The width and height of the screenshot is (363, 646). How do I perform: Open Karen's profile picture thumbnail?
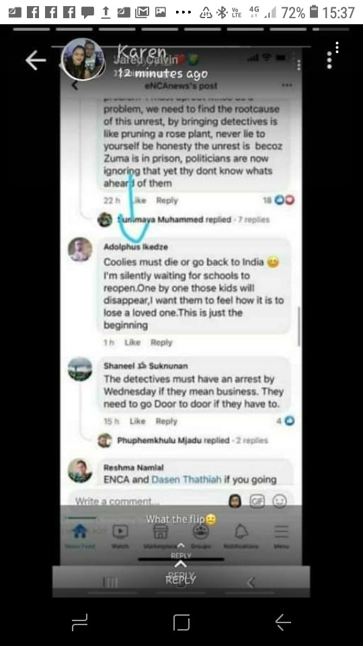(83, 59)
